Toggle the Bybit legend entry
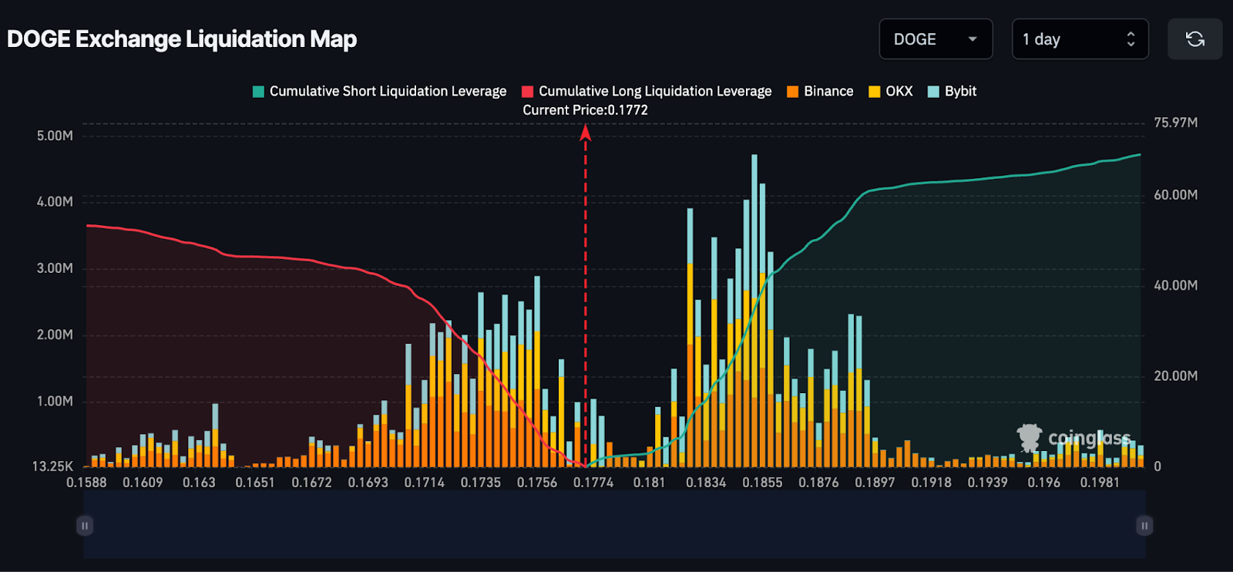This screenshot has height=572, width=1233. [960, 92]
